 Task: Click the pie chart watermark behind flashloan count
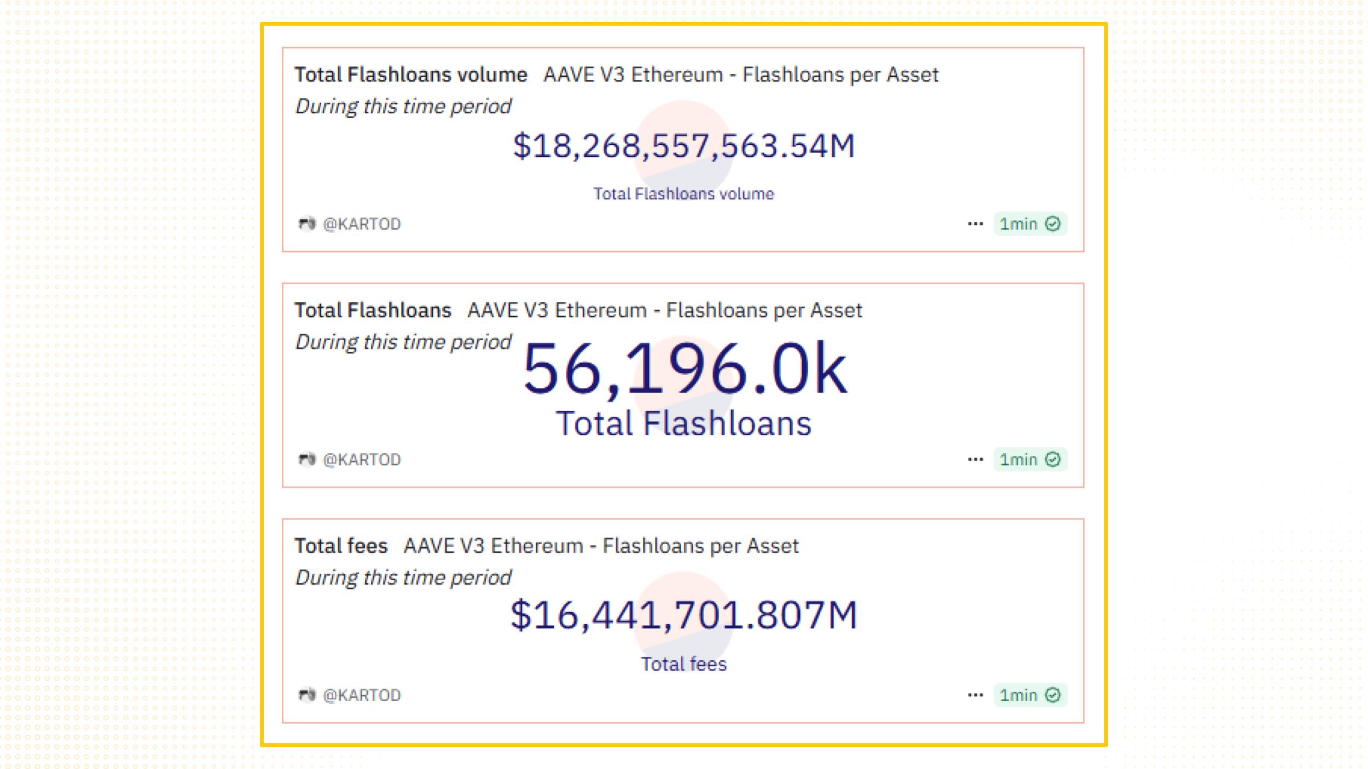tap(684, 383)
